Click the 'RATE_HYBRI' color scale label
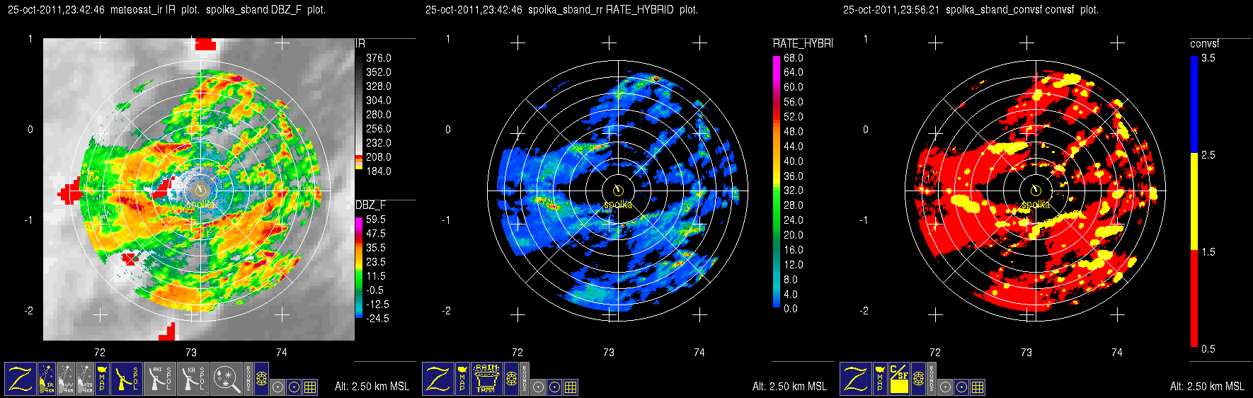This screenshot has height=398, width=1253. [x=803, y=44]
